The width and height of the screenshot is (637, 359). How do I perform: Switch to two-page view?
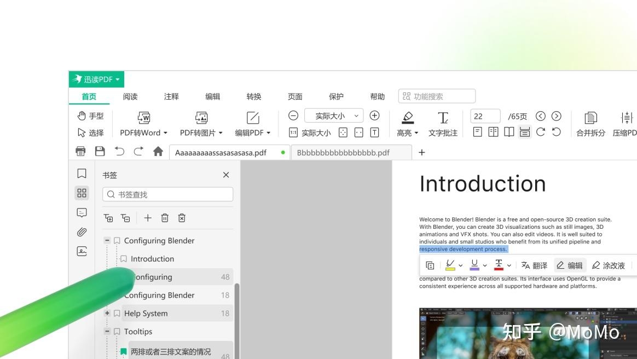493,132
